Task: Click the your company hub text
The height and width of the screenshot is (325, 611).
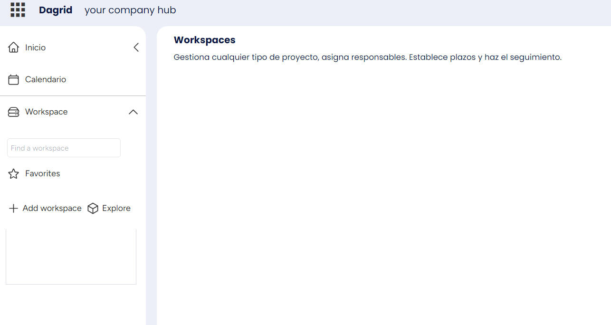Action: [130, 10]
